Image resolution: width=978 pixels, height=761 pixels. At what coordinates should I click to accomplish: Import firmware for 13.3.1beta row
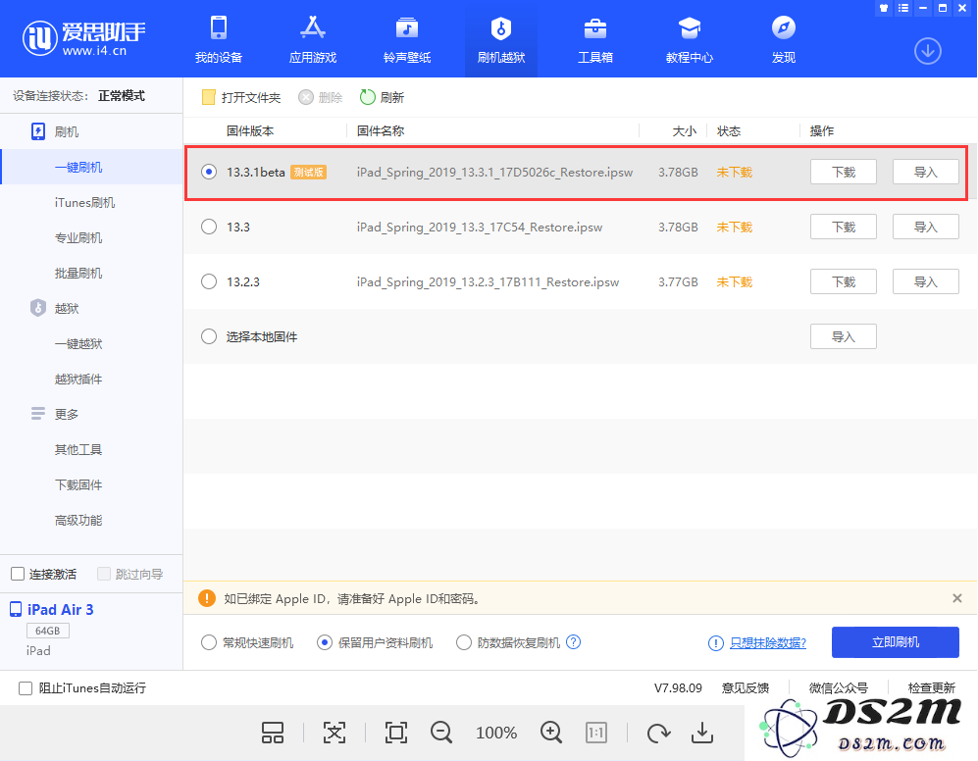(926, 172)
